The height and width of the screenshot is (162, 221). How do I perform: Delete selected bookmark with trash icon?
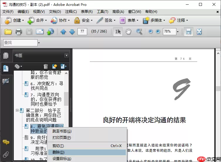tap(46, 66)
